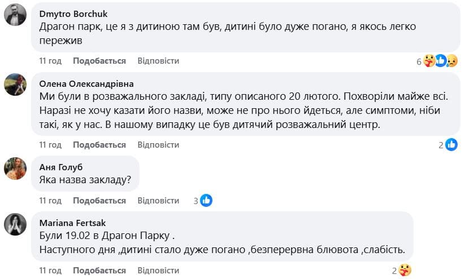The image size is (465, 279).
Task: Open Mariana Fertsak's profile avatar
Action: point(15,224)
